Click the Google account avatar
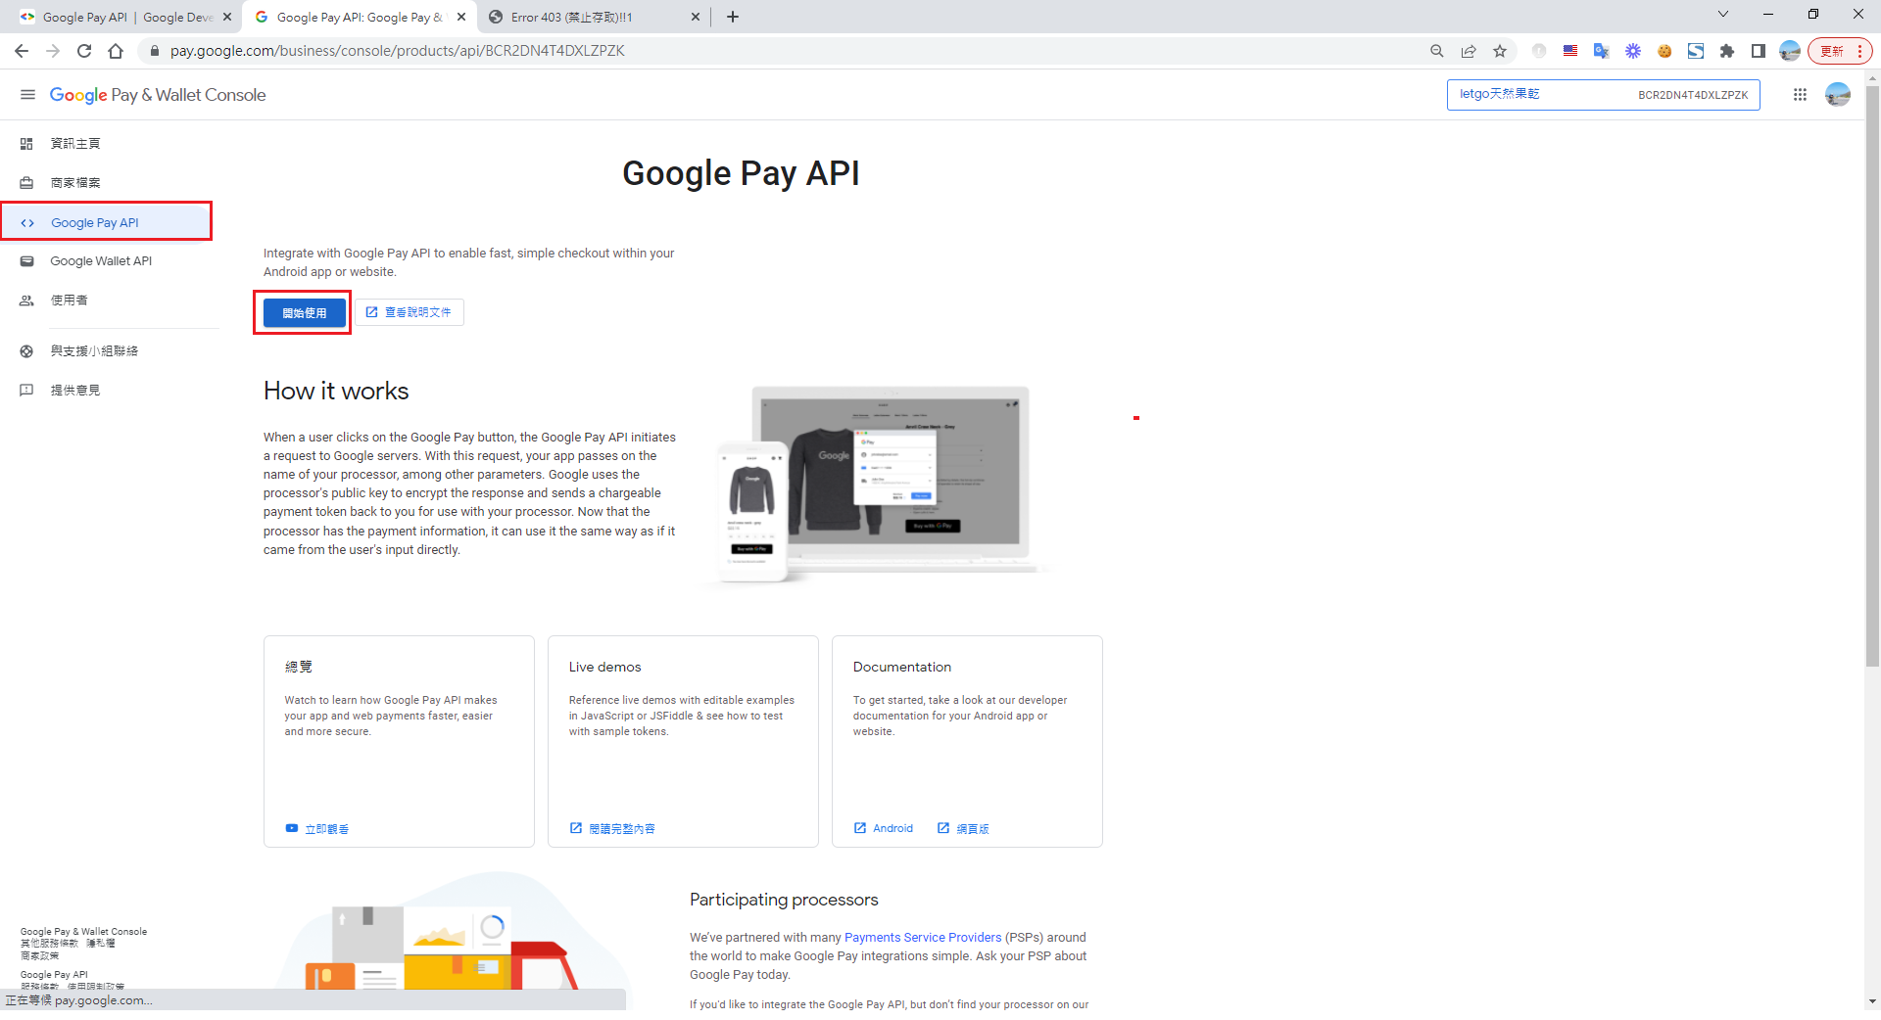Image resolution: width=1881 pixels, height=1020 pixels. tap(1838, 95)
